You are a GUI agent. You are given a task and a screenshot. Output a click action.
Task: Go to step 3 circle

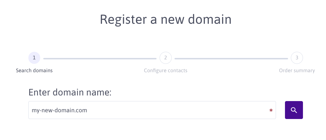click(297, 58)
